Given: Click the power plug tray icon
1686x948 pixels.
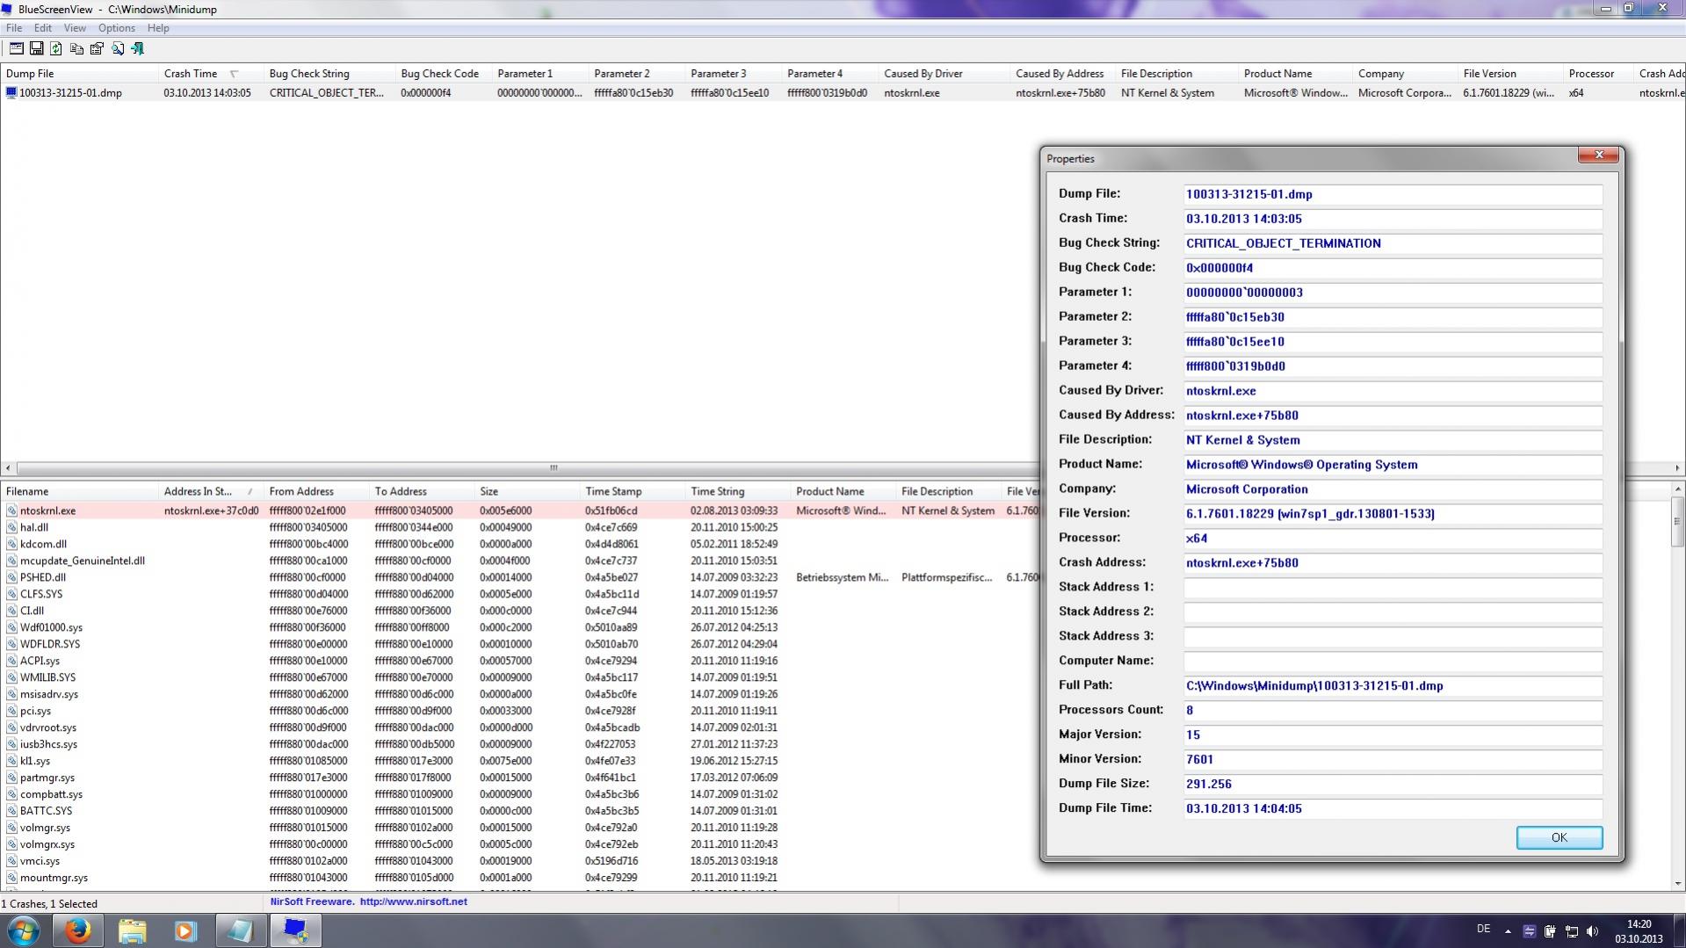Looking at the screenshot, I should 1550,931.
